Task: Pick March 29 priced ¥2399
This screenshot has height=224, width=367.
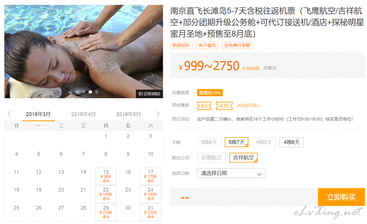Action: [x=106, y=212]
